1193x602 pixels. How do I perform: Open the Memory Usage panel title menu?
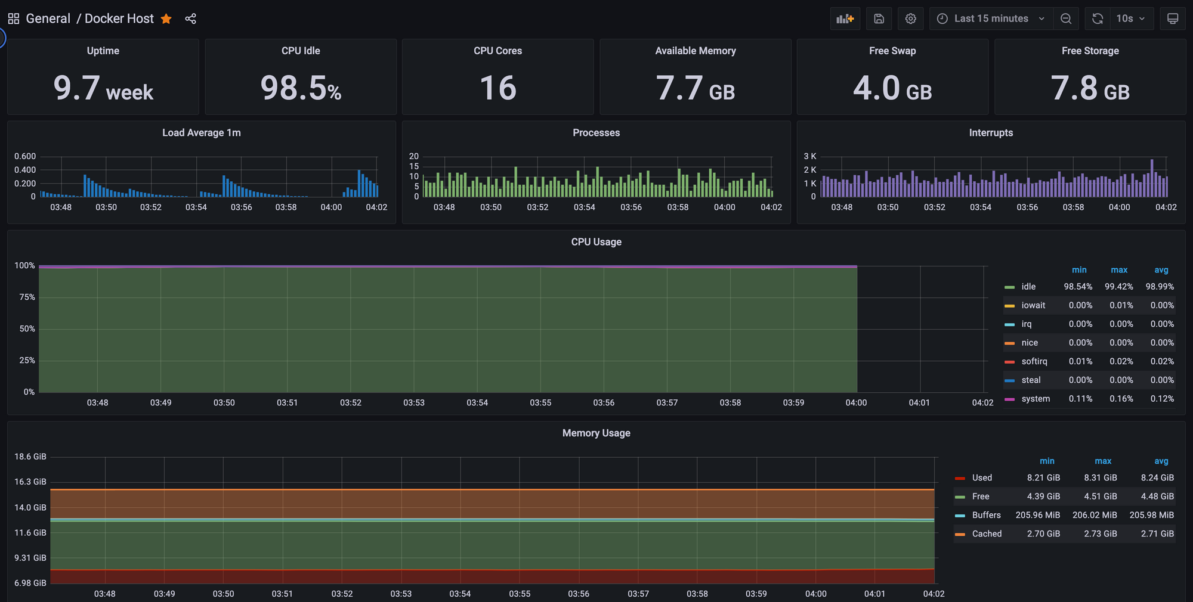click(596, 433)
